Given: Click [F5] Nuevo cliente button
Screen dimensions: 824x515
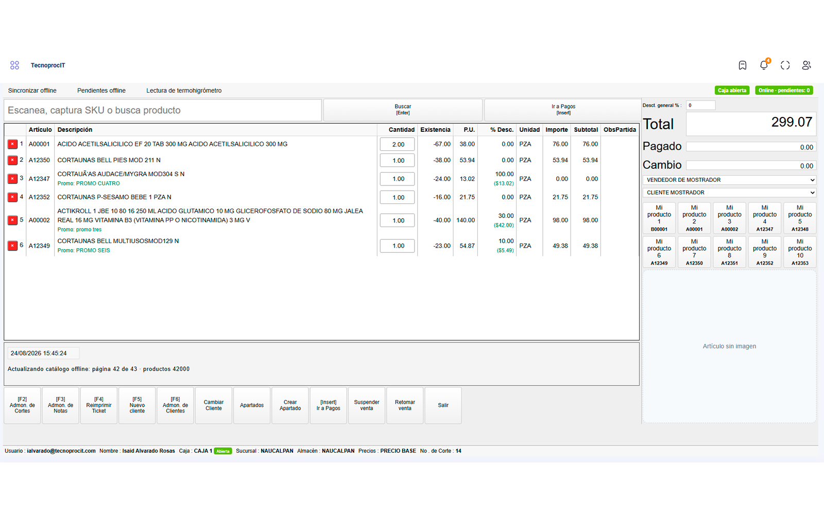Looking at the screenshot, I should click(137, 405).
